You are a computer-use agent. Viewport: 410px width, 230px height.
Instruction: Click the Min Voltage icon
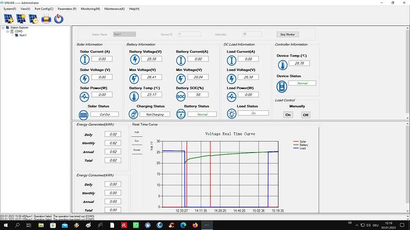(x=181, y=78)
